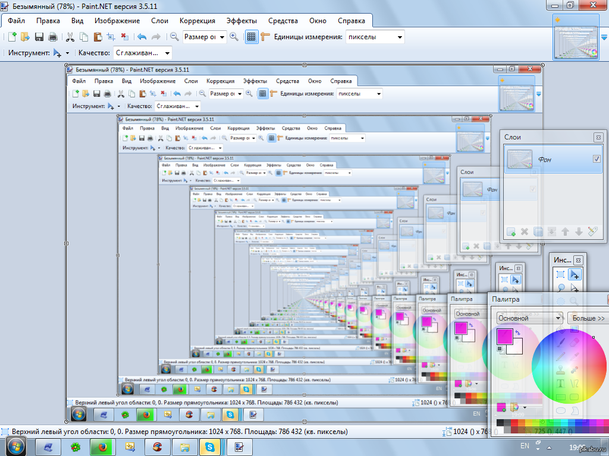The width and height of the screenshot is (609, 456).
Task: Click the EN language indicator
Action: coord(525,446)
